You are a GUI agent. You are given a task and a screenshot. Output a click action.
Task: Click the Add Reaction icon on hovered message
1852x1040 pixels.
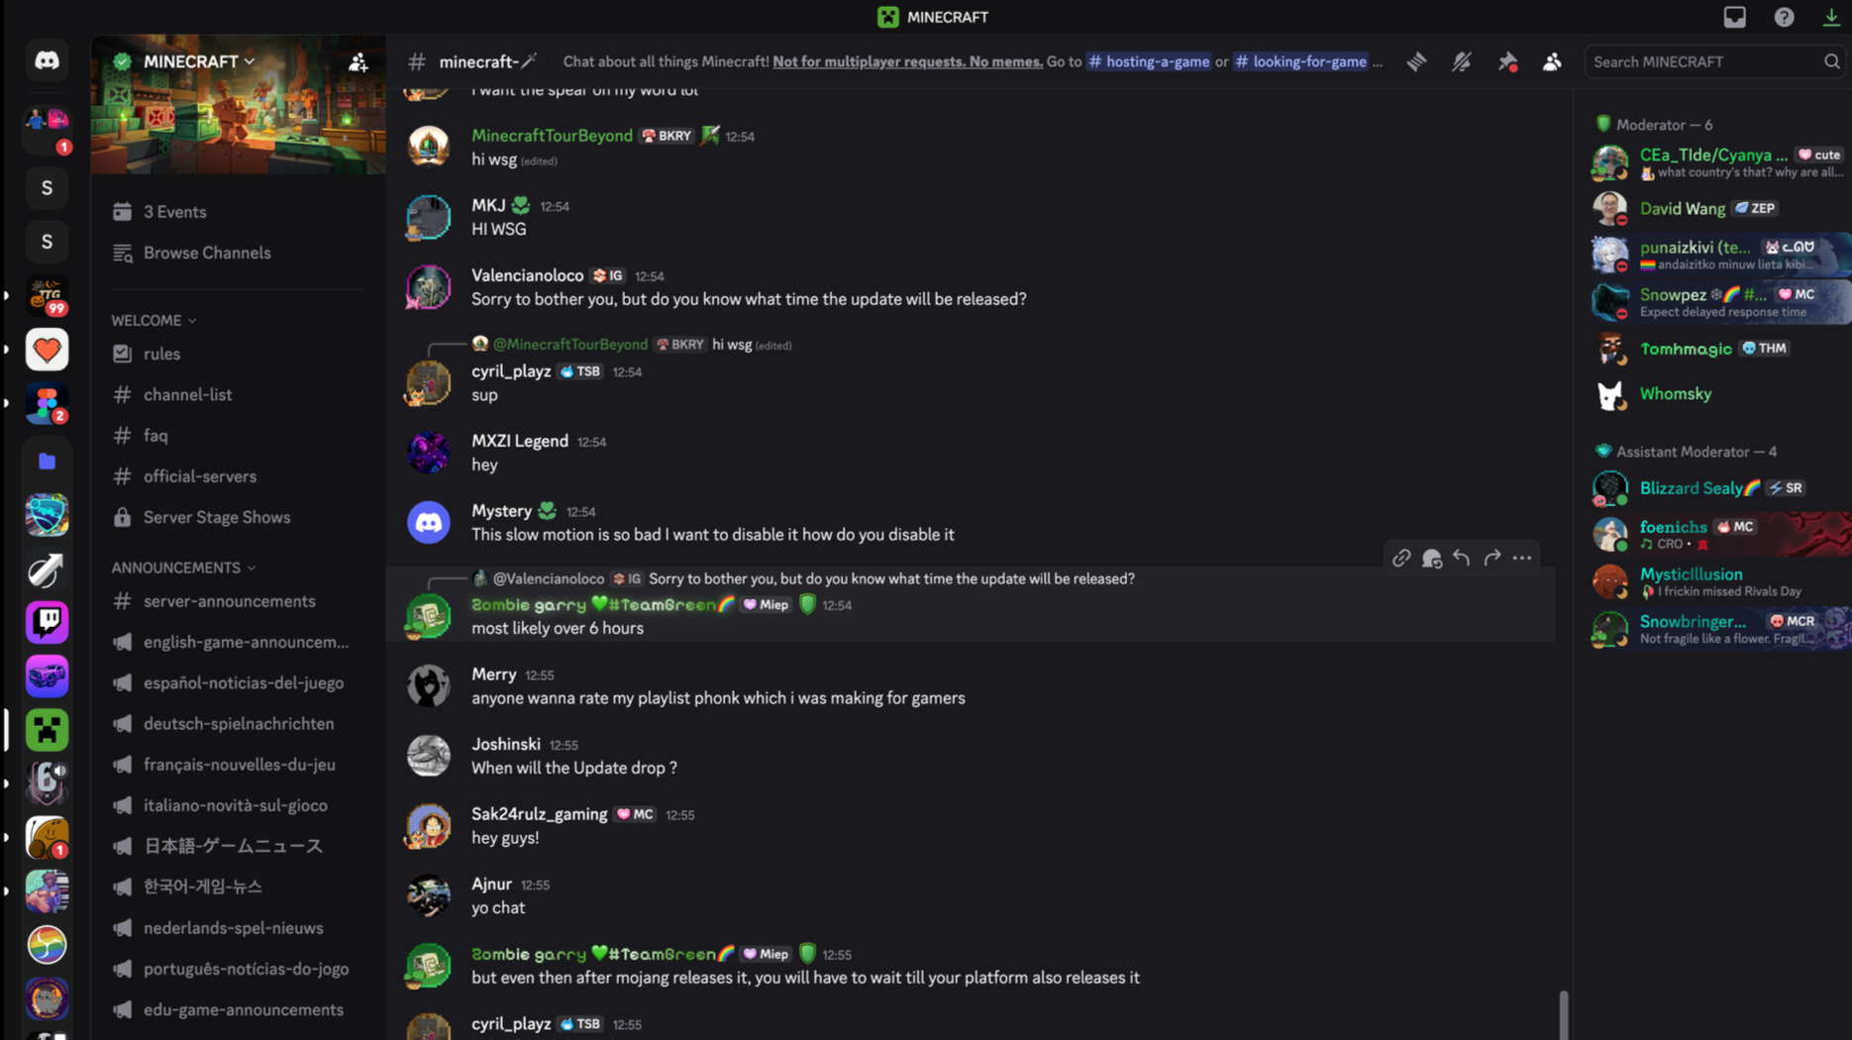(1431, 559)
